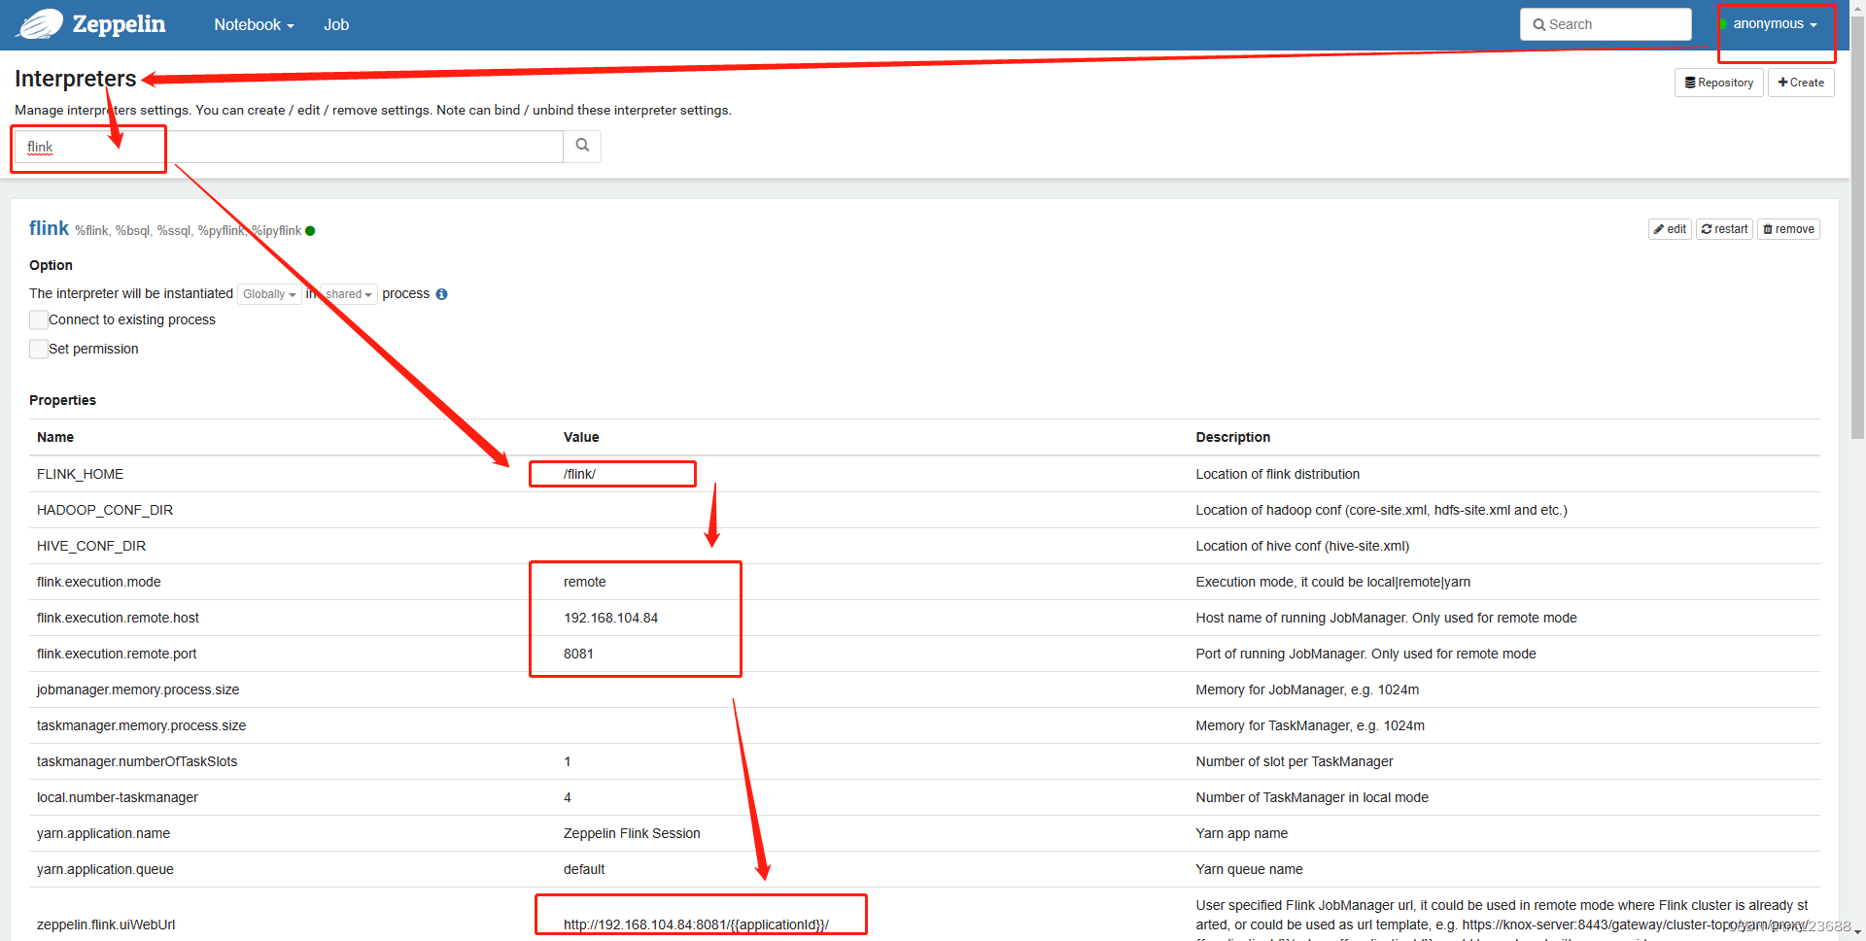The width and height of the screenshot is (1866, 941).
Task: Click the Value column header
Action: pos(581,437)
